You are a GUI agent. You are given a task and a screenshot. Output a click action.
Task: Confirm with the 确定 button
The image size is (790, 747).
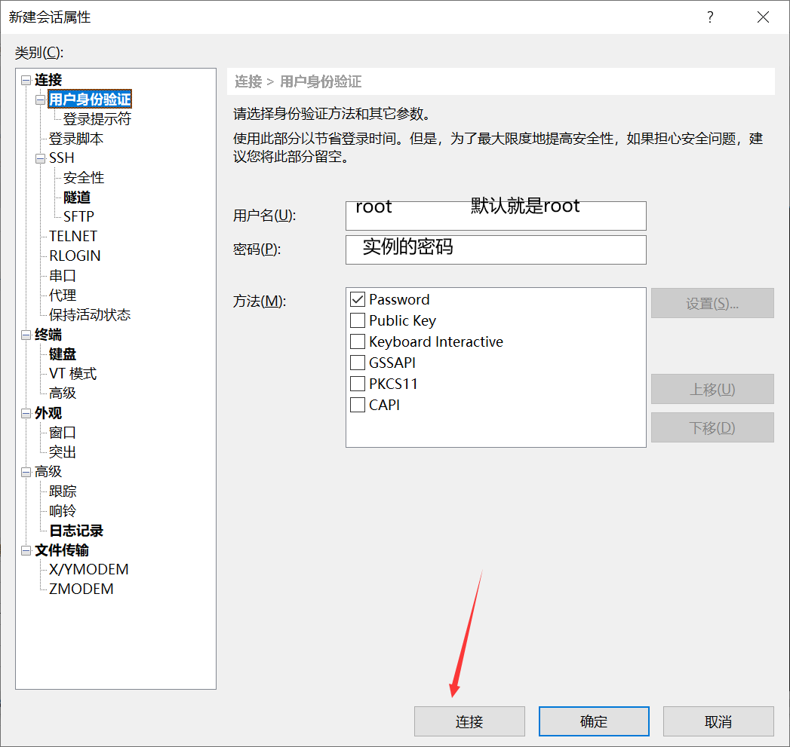[x=594, y=721]
